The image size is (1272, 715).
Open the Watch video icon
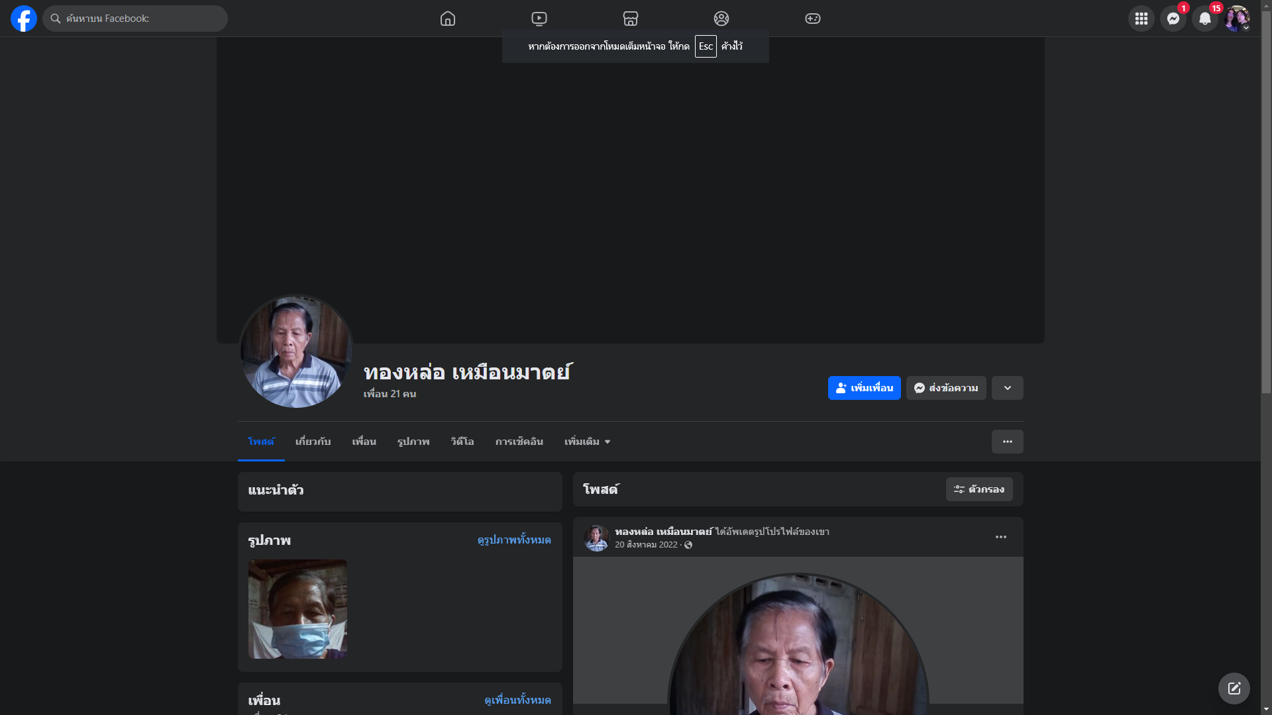pos(539,19)
